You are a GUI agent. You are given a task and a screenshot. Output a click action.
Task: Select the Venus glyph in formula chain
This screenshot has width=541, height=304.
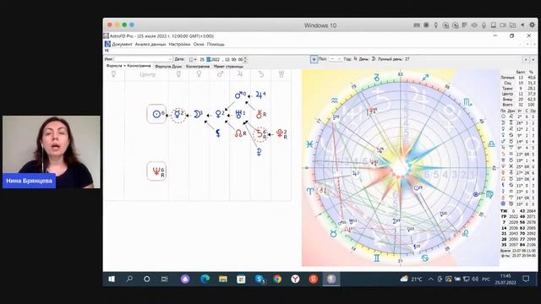tap(219, 114)
